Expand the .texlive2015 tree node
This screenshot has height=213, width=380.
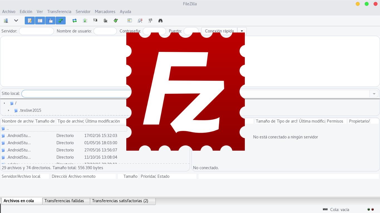[9, 110]
